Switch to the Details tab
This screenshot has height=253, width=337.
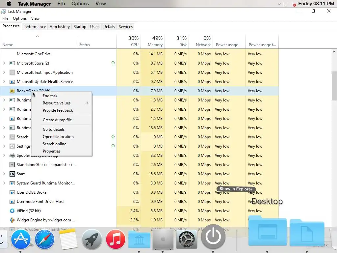(109, 27)
